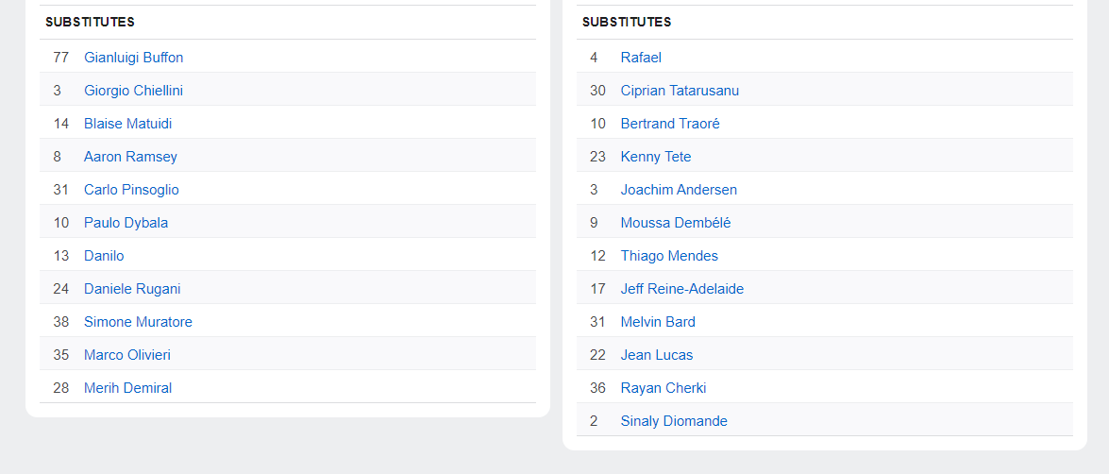Select Jeff Reine-Adelaide's name

click(x=682, y=289)
